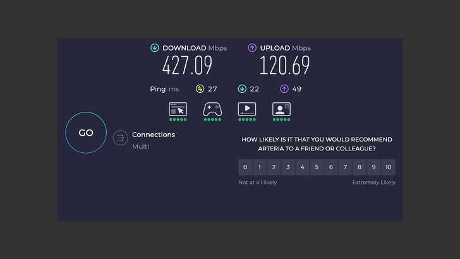Viewport: 460px width, 259px height.
Task: Open the gaming controller rating icon
Action: pos(212,109)
